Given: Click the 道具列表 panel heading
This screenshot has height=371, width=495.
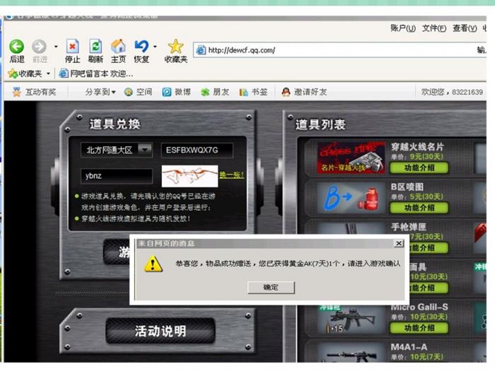Looking at the screenshot, I should coord(320,124).
